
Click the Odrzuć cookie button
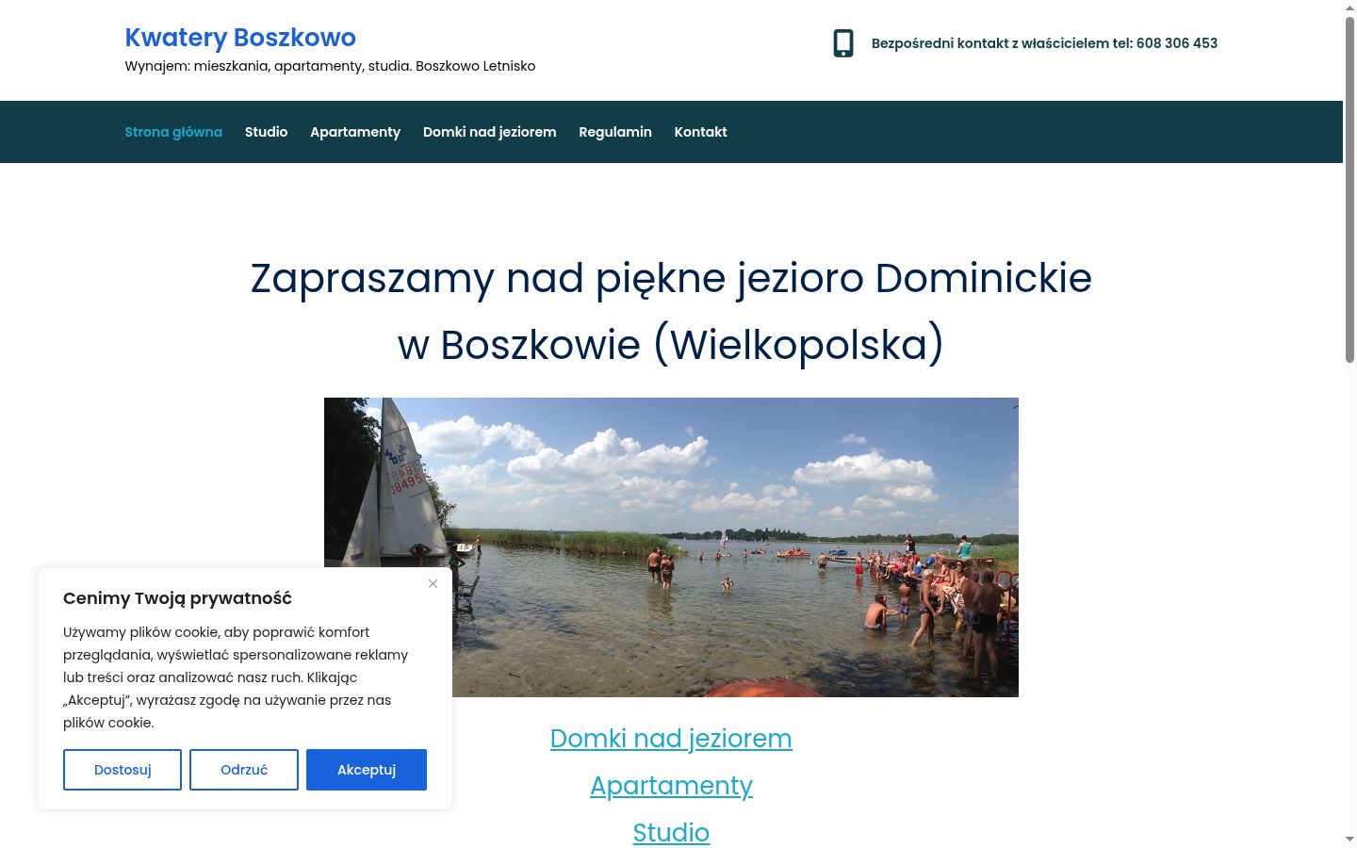pyautogui.click(x=244, y=770)
